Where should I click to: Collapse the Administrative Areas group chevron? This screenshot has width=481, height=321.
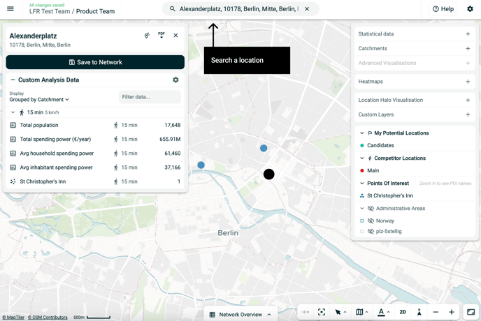point(362,208)
